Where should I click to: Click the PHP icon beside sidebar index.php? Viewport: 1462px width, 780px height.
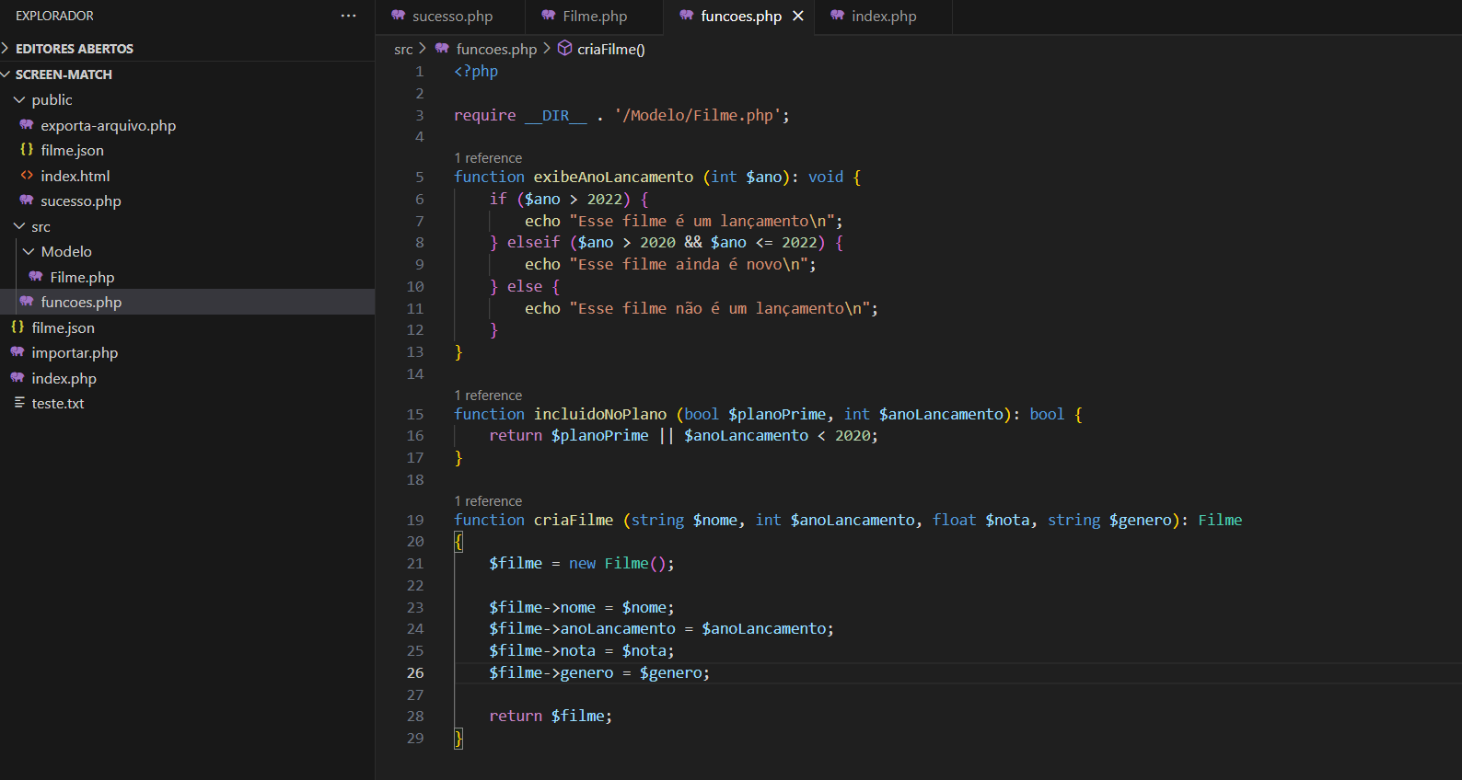17,377
